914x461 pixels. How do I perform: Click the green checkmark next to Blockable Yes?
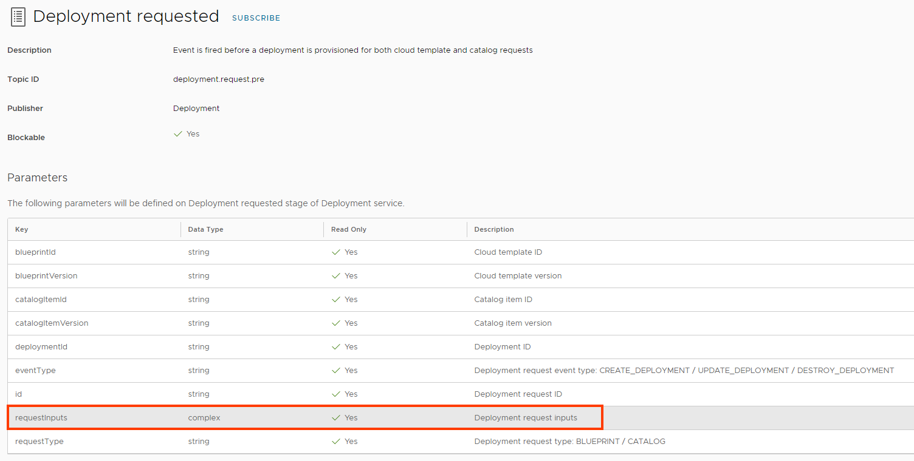177,133
